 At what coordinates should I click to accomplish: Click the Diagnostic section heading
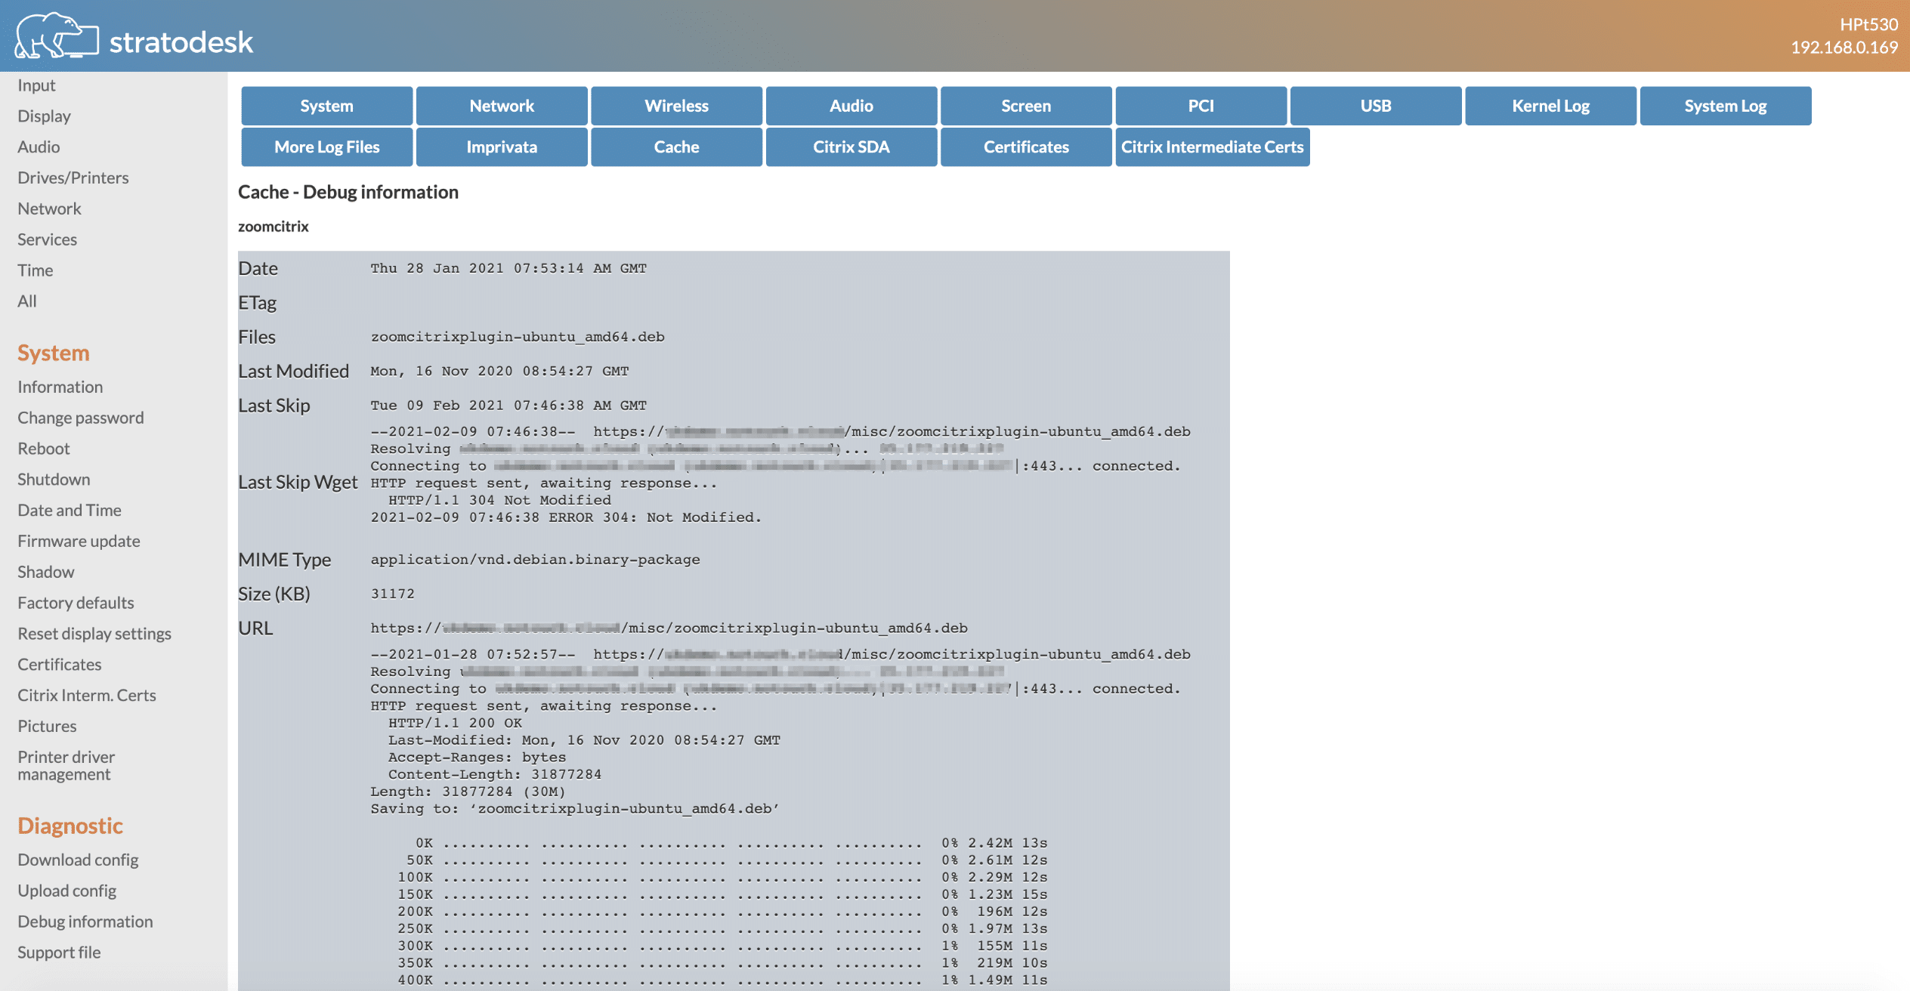coord(70,826)
